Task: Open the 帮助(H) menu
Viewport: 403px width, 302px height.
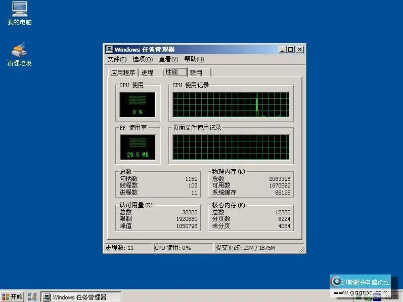Action: point(194,59)
